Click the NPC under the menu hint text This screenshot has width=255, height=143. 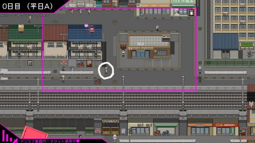point(29,20)
